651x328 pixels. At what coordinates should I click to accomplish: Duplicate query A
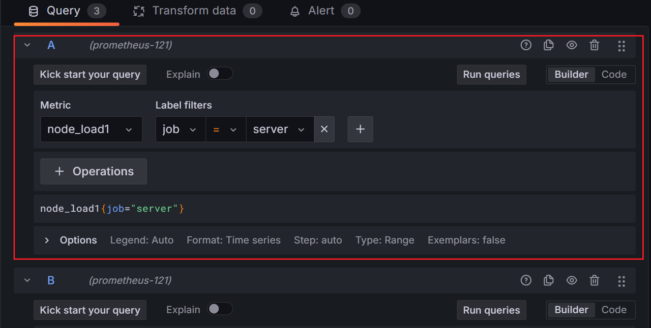coord(548,45)
